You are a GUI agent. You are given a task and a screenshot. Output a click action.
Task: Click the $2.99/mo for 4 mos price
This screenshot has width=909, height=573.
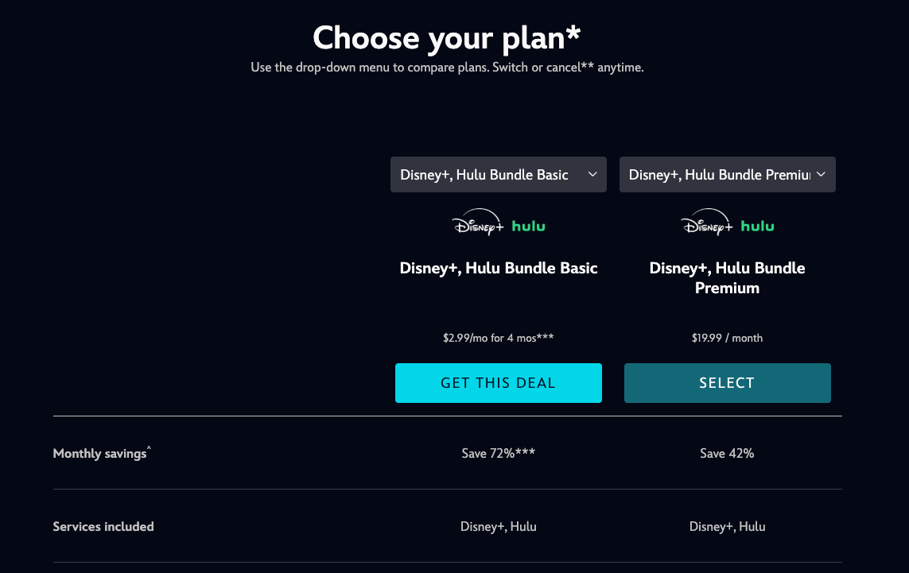click(x=499, y=338)
